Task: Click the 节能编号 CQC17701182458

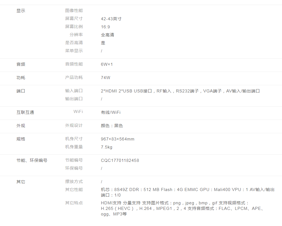Action: 120,160
